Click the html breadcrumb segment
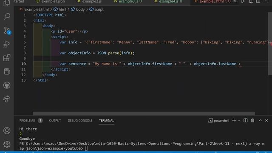This screenshot has width=272, height=153. 60,9
